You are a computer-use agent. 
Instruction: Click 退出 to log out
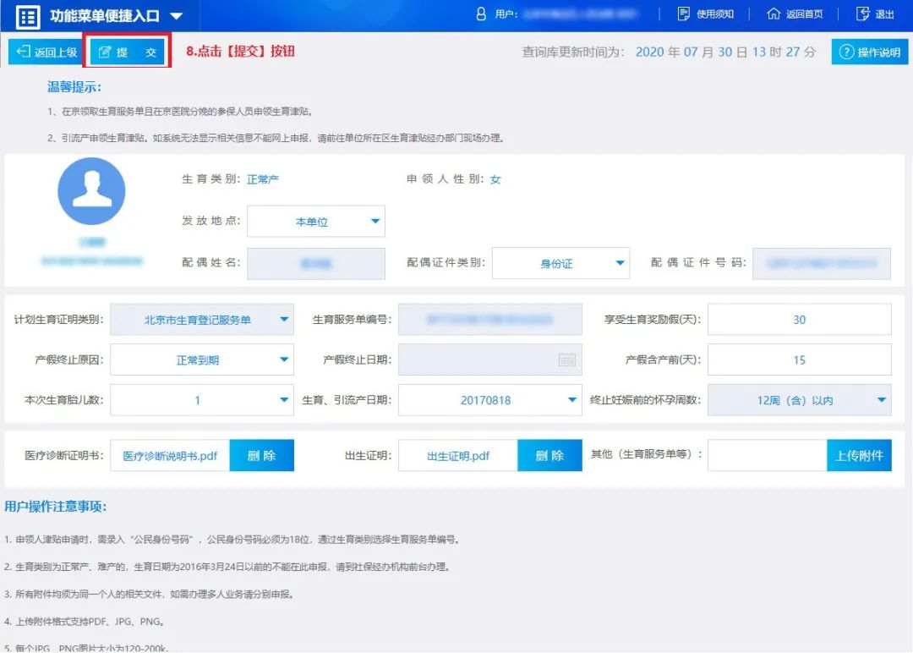coord(875,14)
